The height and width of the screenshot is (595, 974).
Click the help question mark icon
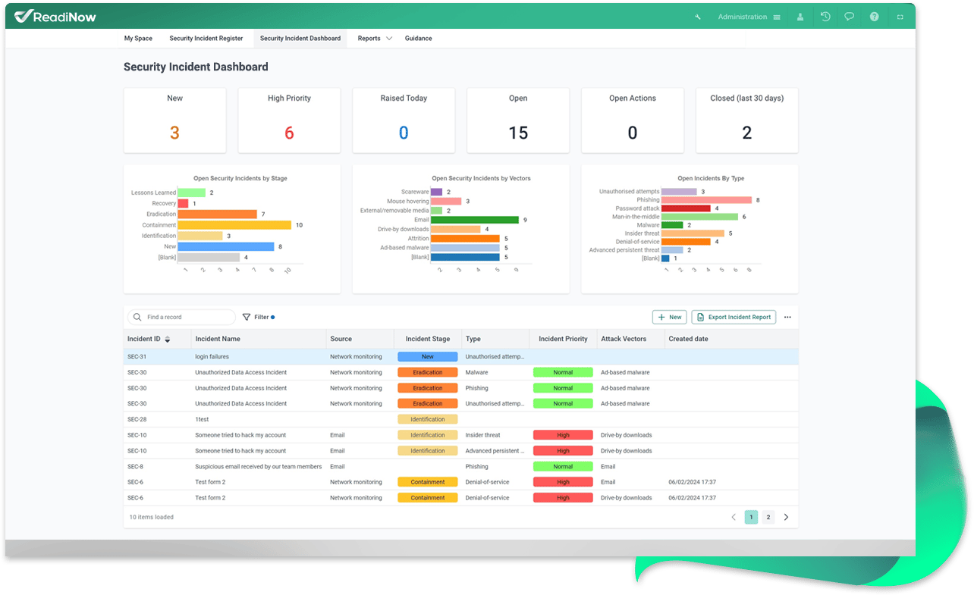coord(875,17)
